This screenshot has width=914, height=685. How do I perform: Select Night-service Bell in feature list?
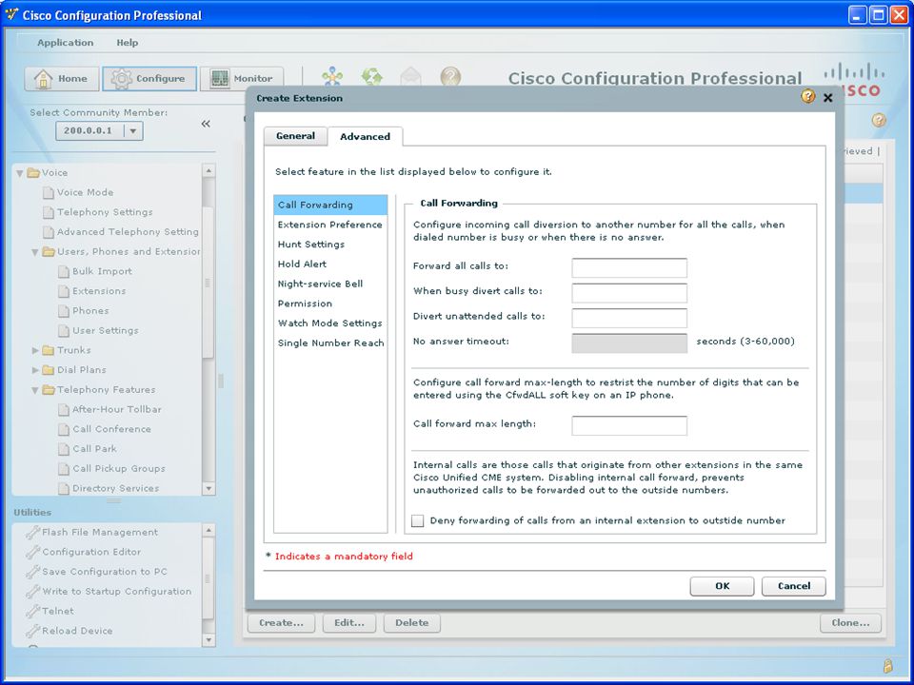(330, 284)
